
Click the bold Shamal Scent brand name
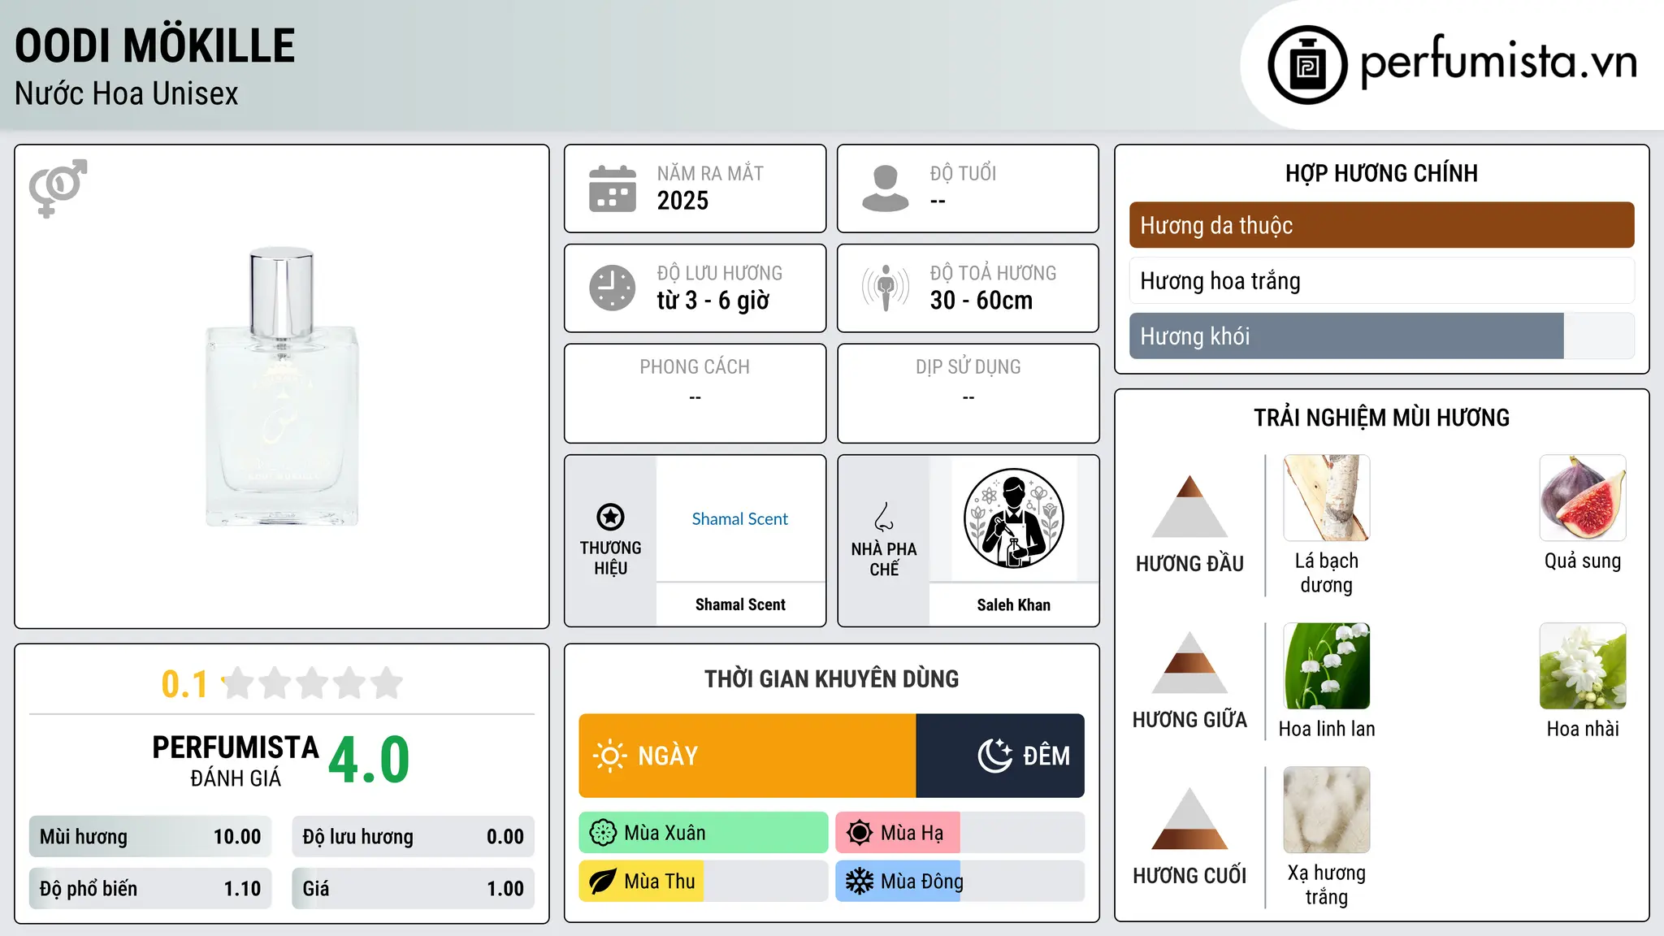click(740, 604)
